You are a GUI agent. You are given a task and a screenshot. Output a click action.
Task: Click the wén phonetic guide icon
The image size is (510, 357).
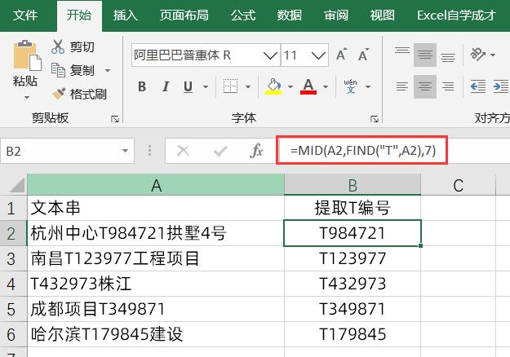[350, 86]
